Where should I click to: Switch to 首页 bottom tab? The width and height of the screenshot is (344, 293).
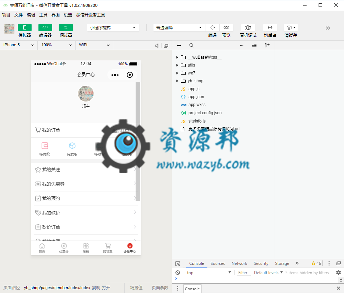point(42,248)
